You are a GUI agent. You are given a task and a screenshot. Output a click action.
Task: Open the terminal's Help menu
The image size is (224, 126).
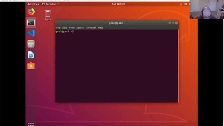100,28
